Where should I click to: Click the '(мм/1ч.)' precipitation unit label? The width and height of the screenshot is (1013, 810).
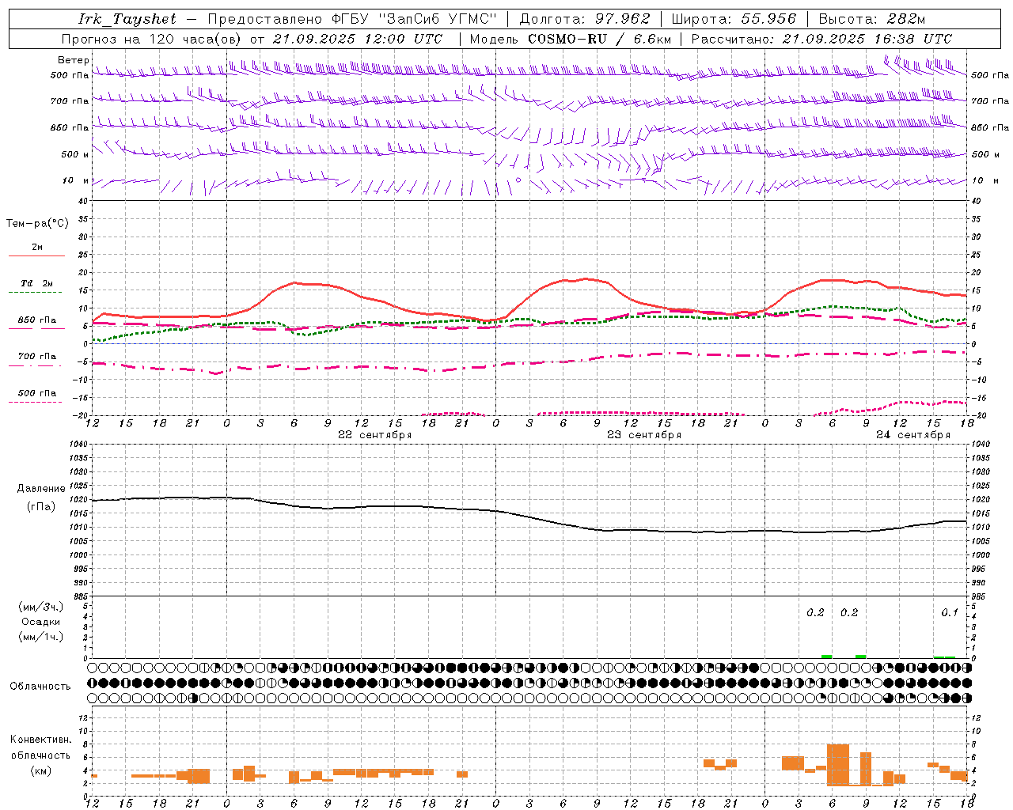coord(41,637)
